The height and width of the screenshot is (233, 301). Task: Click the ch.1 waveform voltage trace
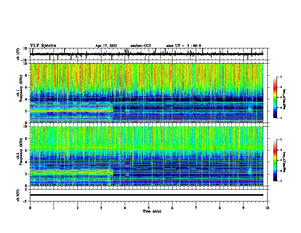146,54
